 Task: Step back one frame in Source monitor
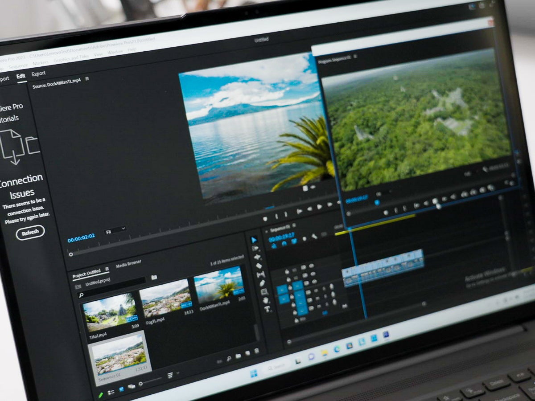point(310,209)
